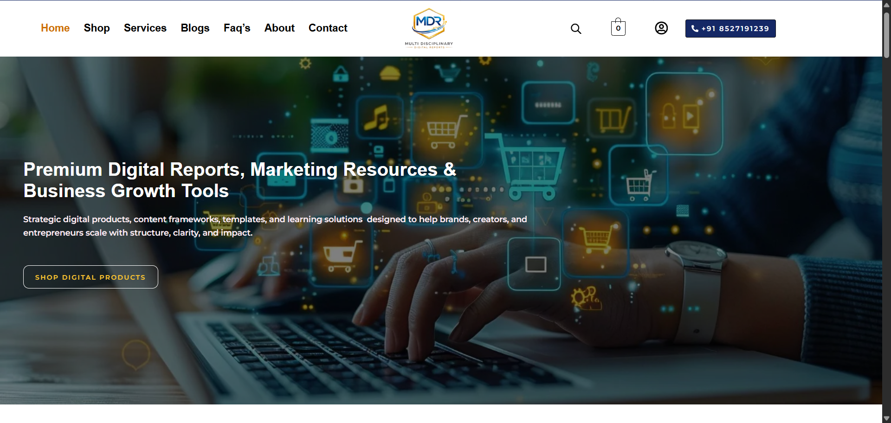Open the search magnifier icon
Screen dimensions: 891x423
tap(576, 29)
